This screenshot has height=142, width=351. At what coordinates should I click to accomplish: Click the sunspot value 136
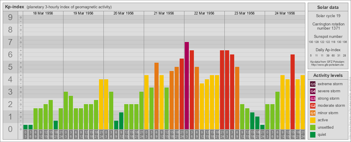(344, 42)
